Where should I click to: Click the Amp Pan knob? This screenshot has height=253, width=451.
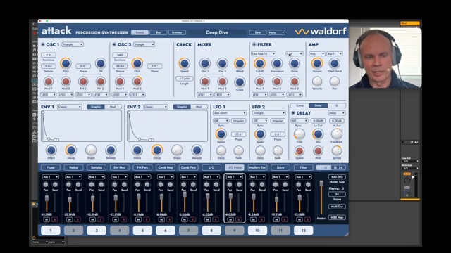click(334, 82)
